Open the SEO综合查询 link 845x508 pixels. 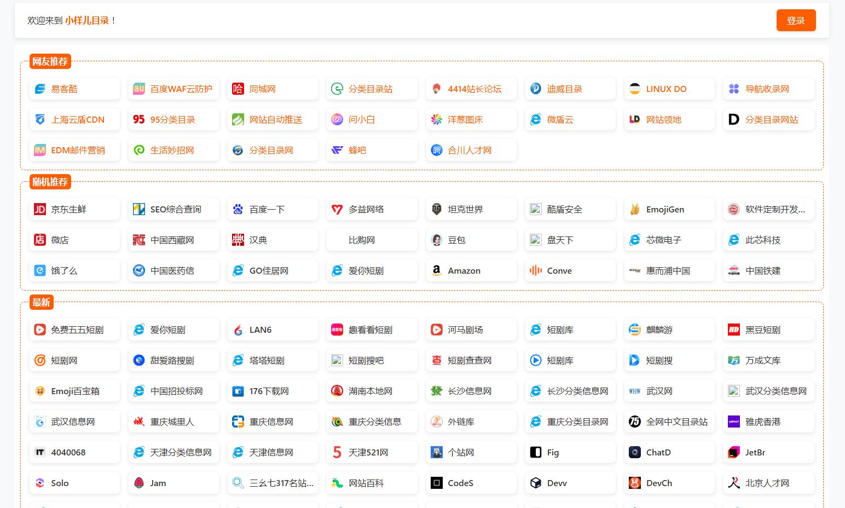pos(176,209)
